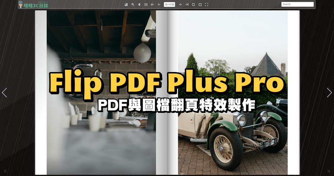Mute the flipbook sound
This screenshot has height=176, width=334.
[139, 4]
